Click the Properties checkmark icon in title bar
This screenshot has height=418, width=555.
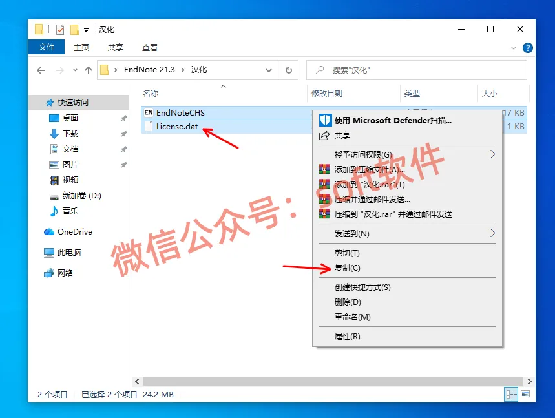(60, 30)
